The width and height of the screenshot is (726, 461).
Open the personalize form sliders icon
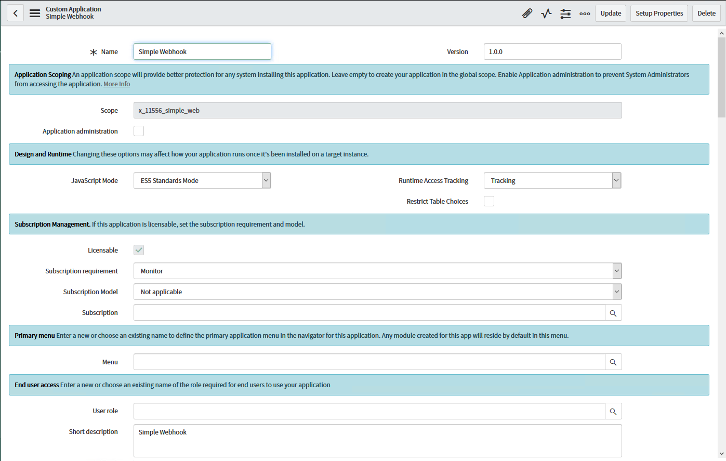(x=565, y=13)
